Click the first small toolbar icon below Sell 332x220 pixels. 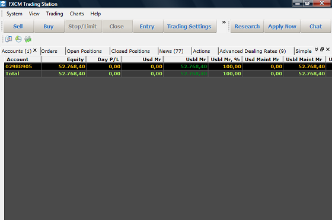click(9, 39)
